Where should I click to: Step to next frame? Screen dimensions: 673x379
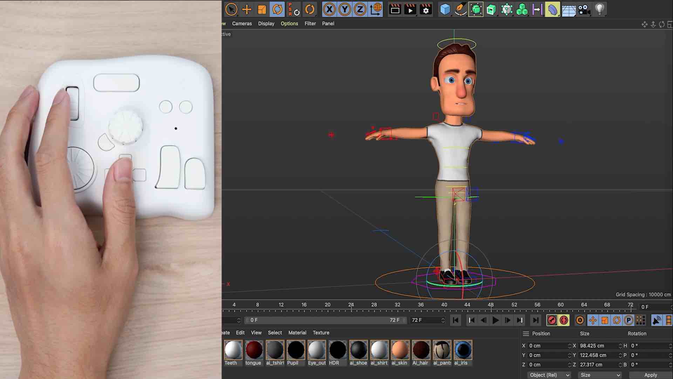pos(508,320)
